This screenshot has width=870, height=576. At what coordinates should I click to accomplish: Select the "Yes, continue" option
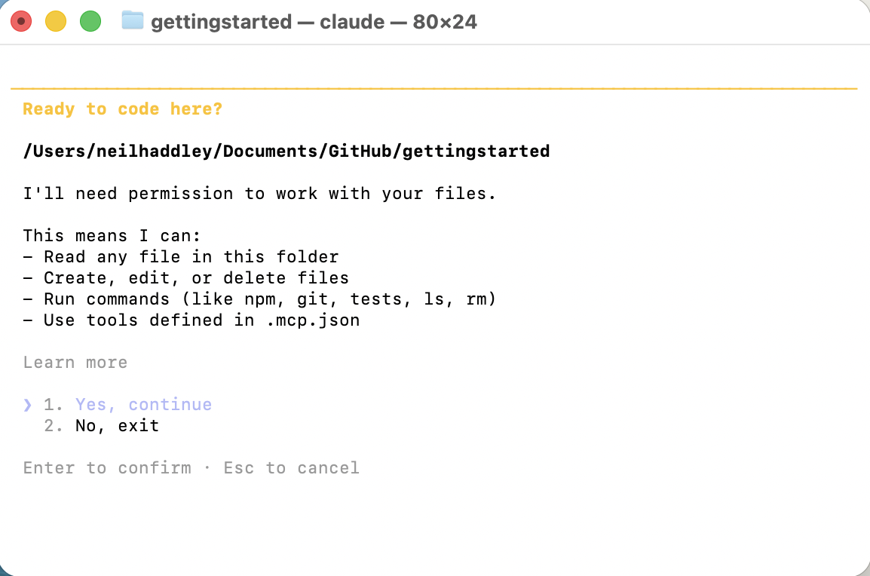tap(143, 405)
